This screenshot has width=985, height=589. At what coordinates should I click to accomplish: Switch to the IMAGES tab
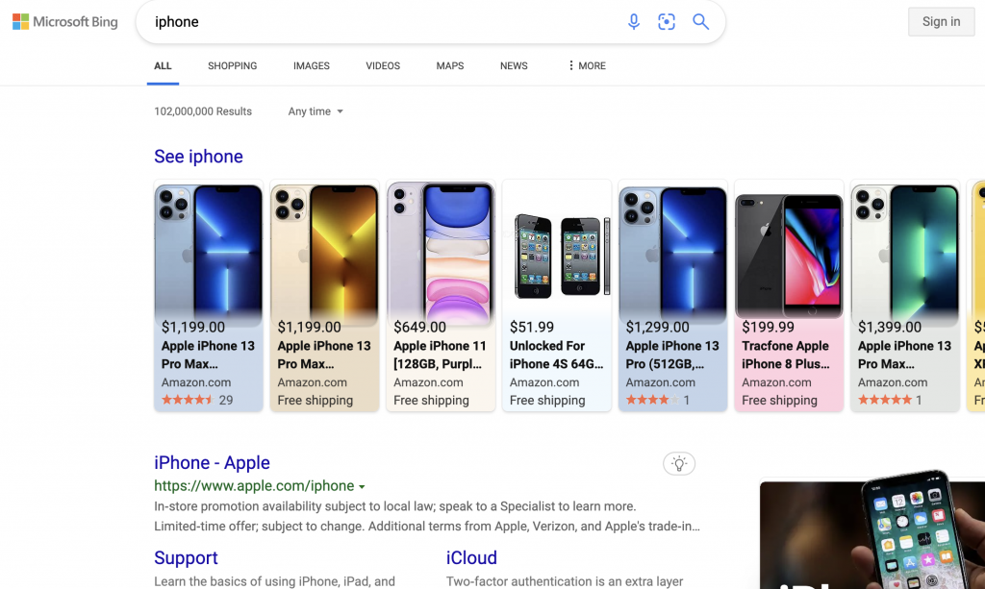pyautogui.click(x=312, y=66)
